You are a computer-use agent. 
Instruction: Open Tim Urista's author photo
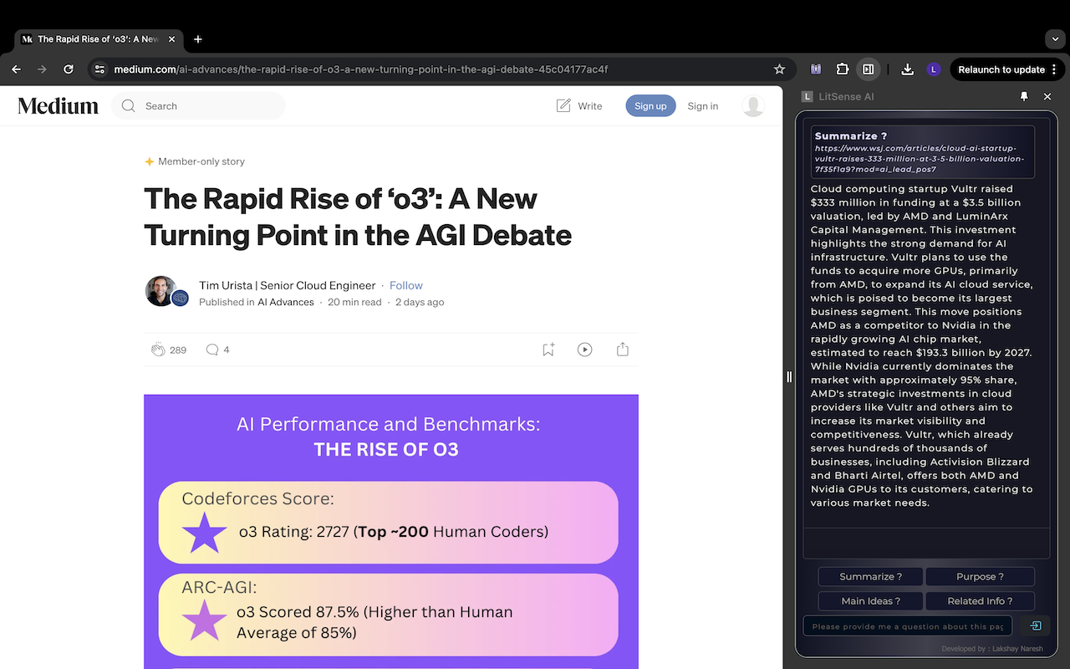(x=160, y=291)
